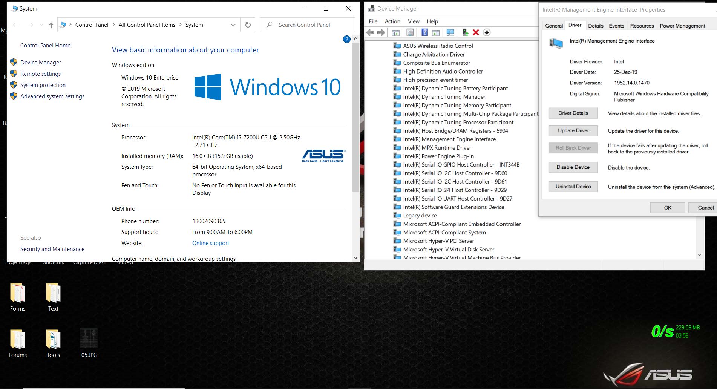Open Control Panel Home link

[x=45, y=45]
